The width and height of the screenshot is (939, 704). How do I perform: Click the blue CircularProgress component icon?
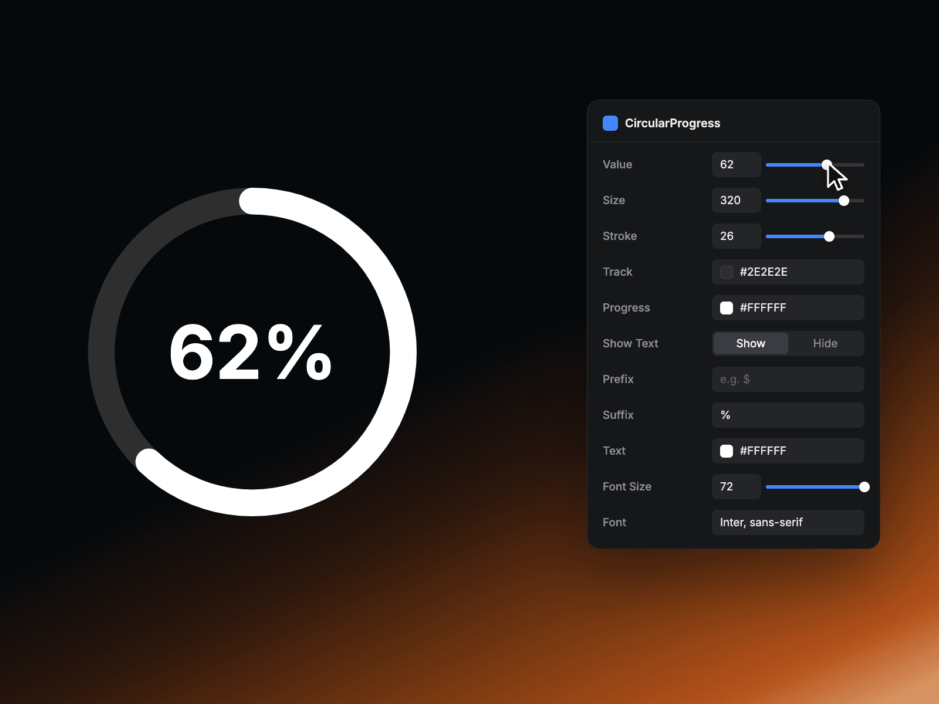coord(610,123)
